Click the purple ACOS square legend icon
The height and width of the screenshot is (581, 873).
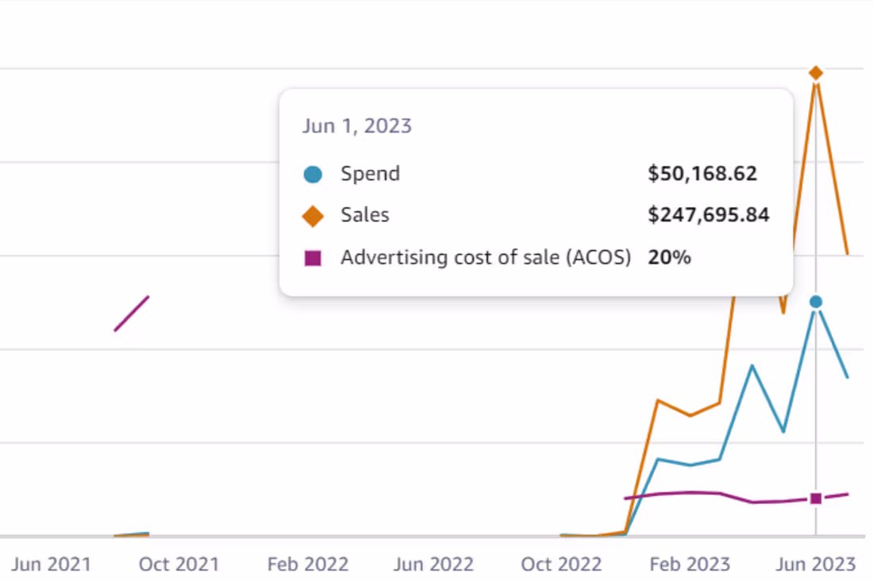tap(313, 257)
